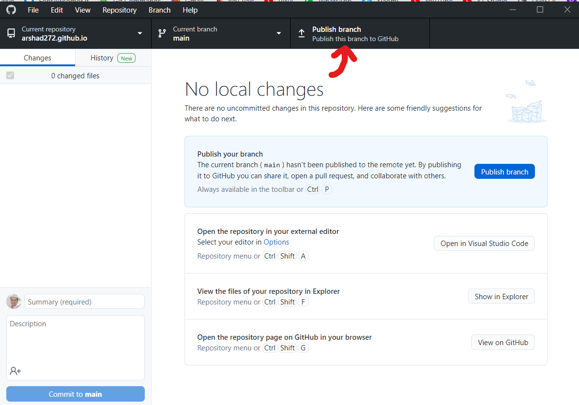Click the GitHub Desktop logo icon
The width and height of the screenshot is (579, 405).
coord(11,10)
